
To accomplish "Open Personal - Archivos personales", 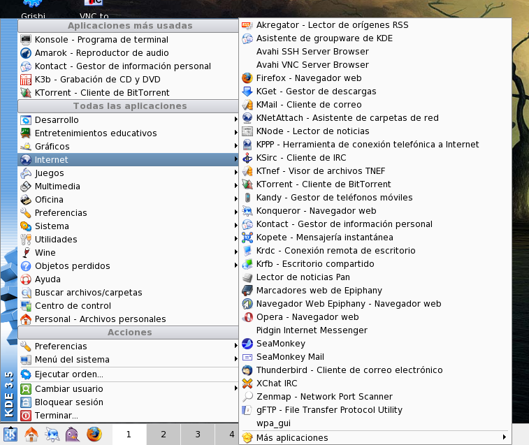I will [x=128, y=319].
